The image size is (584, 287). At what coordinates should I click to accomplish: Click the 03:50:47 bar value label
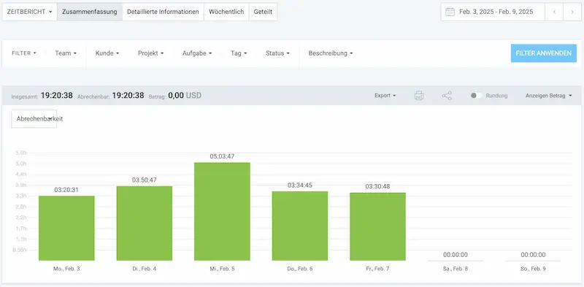(144, 180)
